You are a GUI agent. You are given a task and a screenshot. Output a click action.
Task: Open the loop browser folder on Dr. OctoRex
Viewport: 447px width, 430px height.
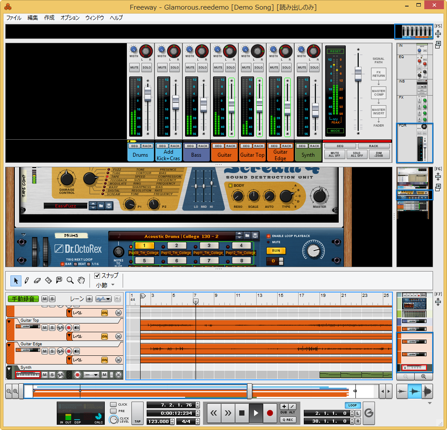247,236
